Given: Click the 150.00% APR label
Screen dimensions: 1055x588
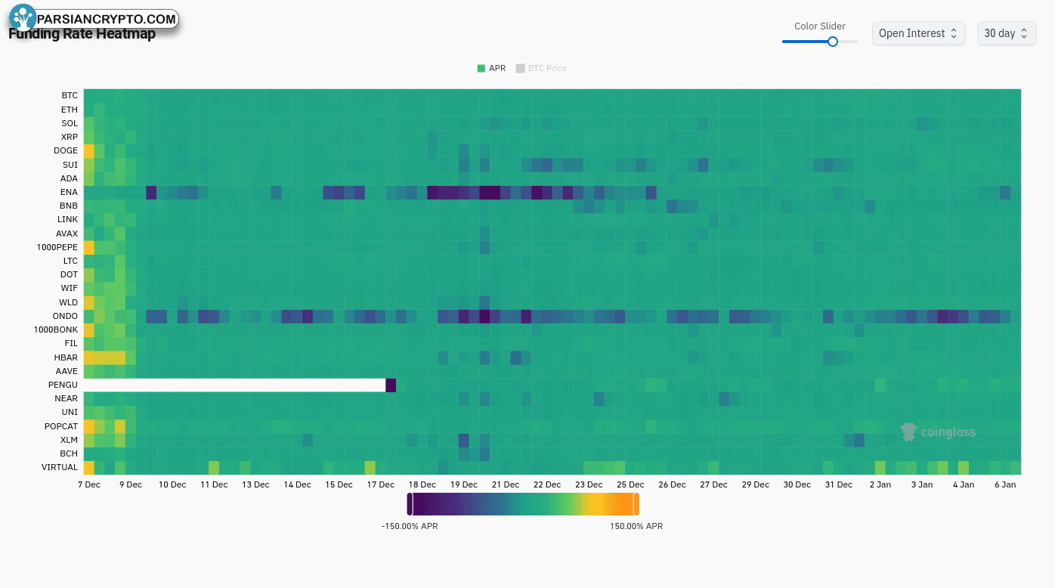Looking at the screenshot, I should pos(636,526).
